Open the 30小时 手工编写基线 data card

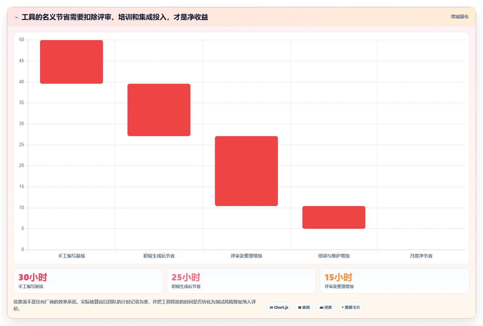pyautogui.click(x=88, y=281)
